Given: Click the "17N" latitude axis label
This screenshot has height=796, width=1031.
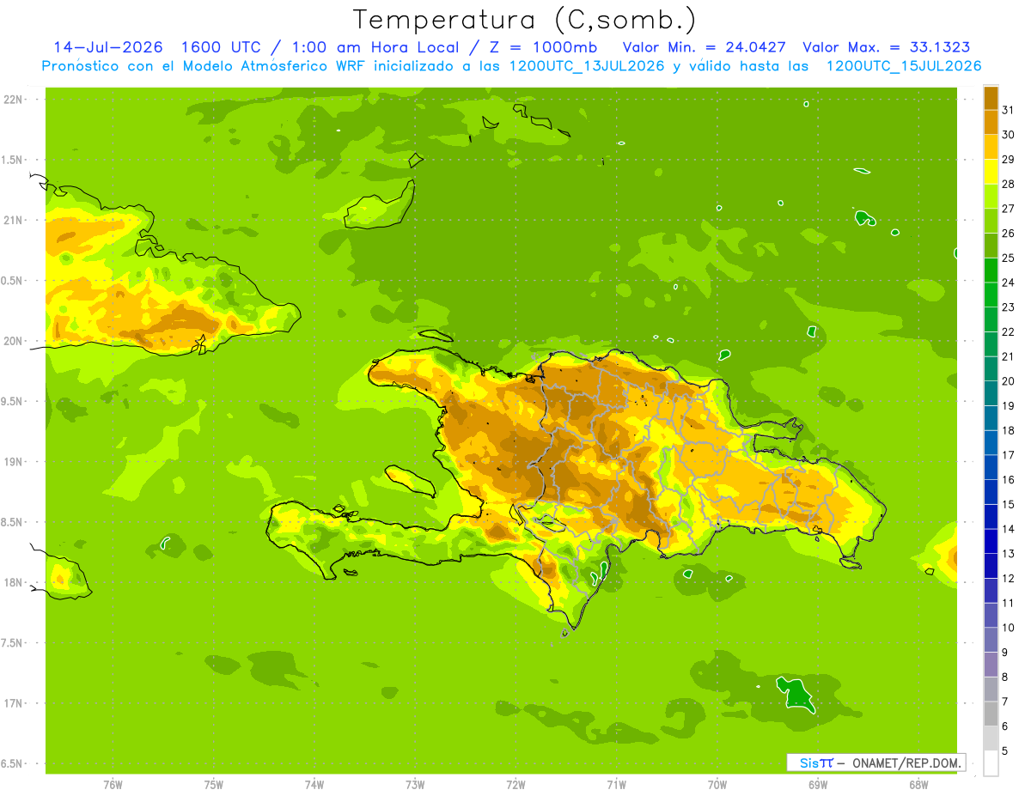Looking at the screenshot, I should pyautogui.click(x=14, y=703).
